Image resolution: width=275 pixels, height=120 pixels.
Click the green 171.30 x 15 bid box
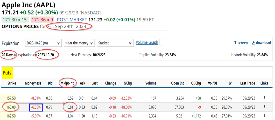click(15, 19)
